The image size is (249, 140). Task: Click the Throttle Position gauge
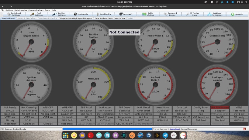pos(93,42)
